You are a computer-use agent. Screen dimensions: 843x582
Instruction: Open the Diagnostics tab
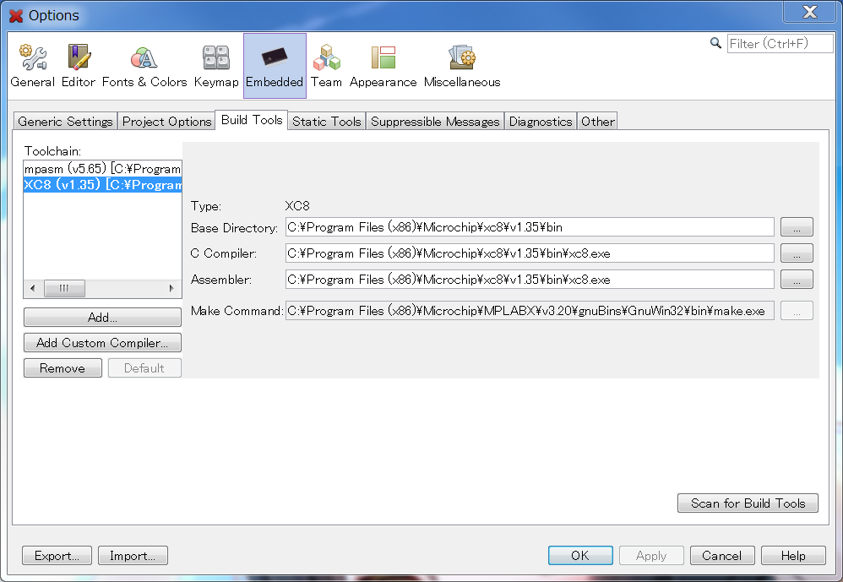[x=541, y=122]
